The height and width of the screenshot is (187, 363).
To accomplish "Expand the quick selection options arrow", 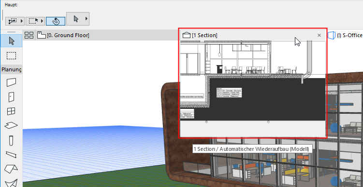I will coord(22,21).
